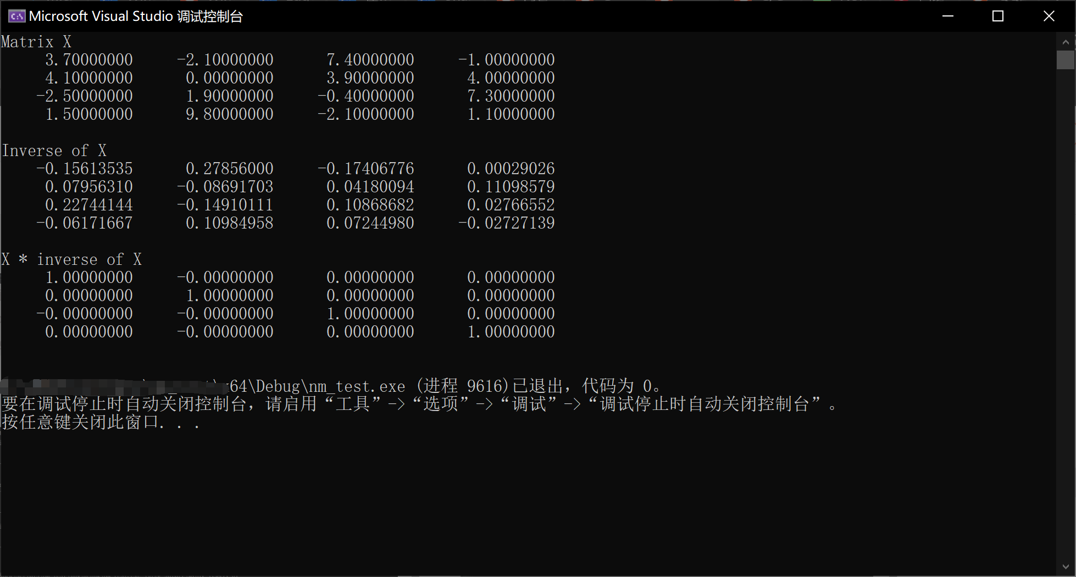Screen dimensions: 1076x577
Task: Click the value 4.00000000
Action: [511, 78]
